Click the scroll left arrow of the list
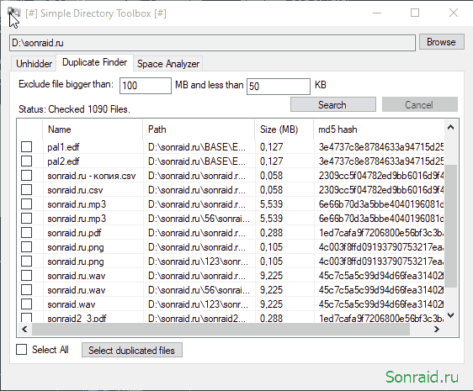 coord(24,330)
